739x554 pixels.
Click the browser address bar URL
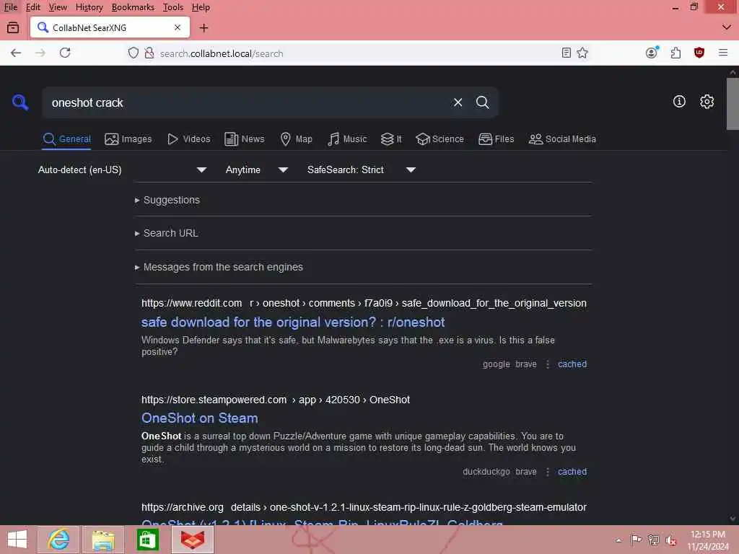(222, 53)
